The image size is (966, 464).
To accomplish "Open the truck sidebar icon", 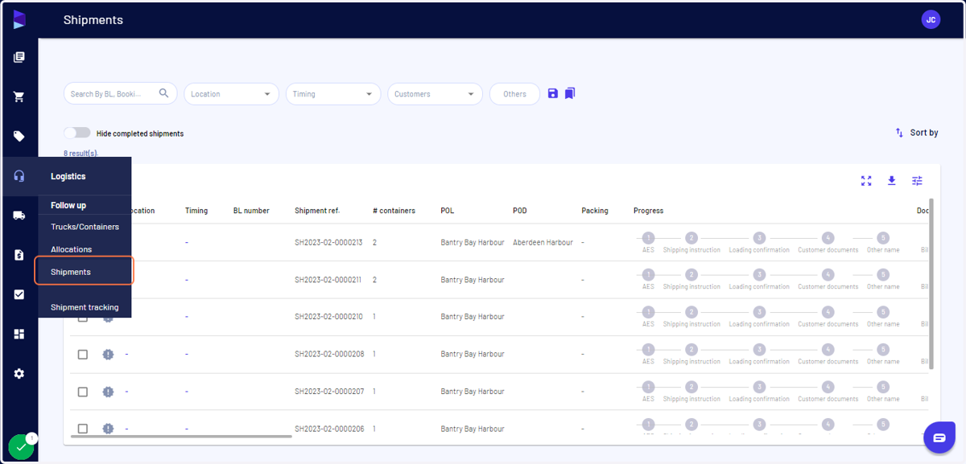I will coord(19,216).
